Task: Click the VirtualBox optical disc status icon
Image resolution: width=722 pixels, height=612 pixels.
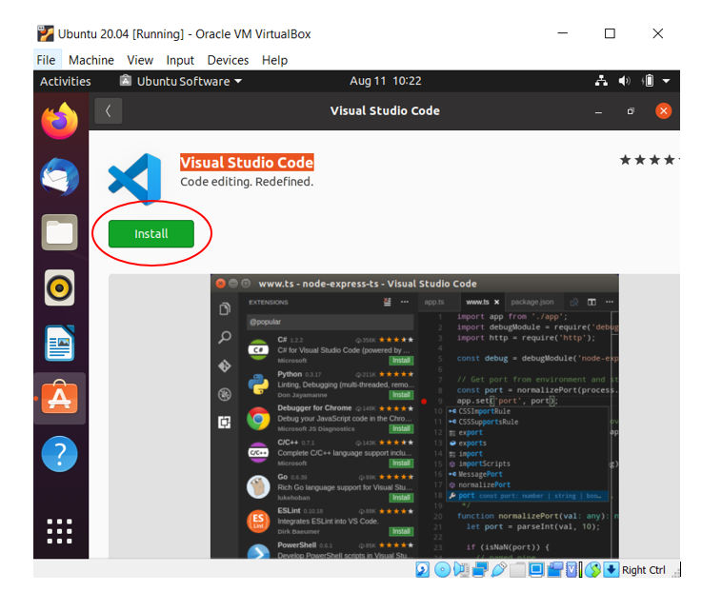Action: (443, 570)
